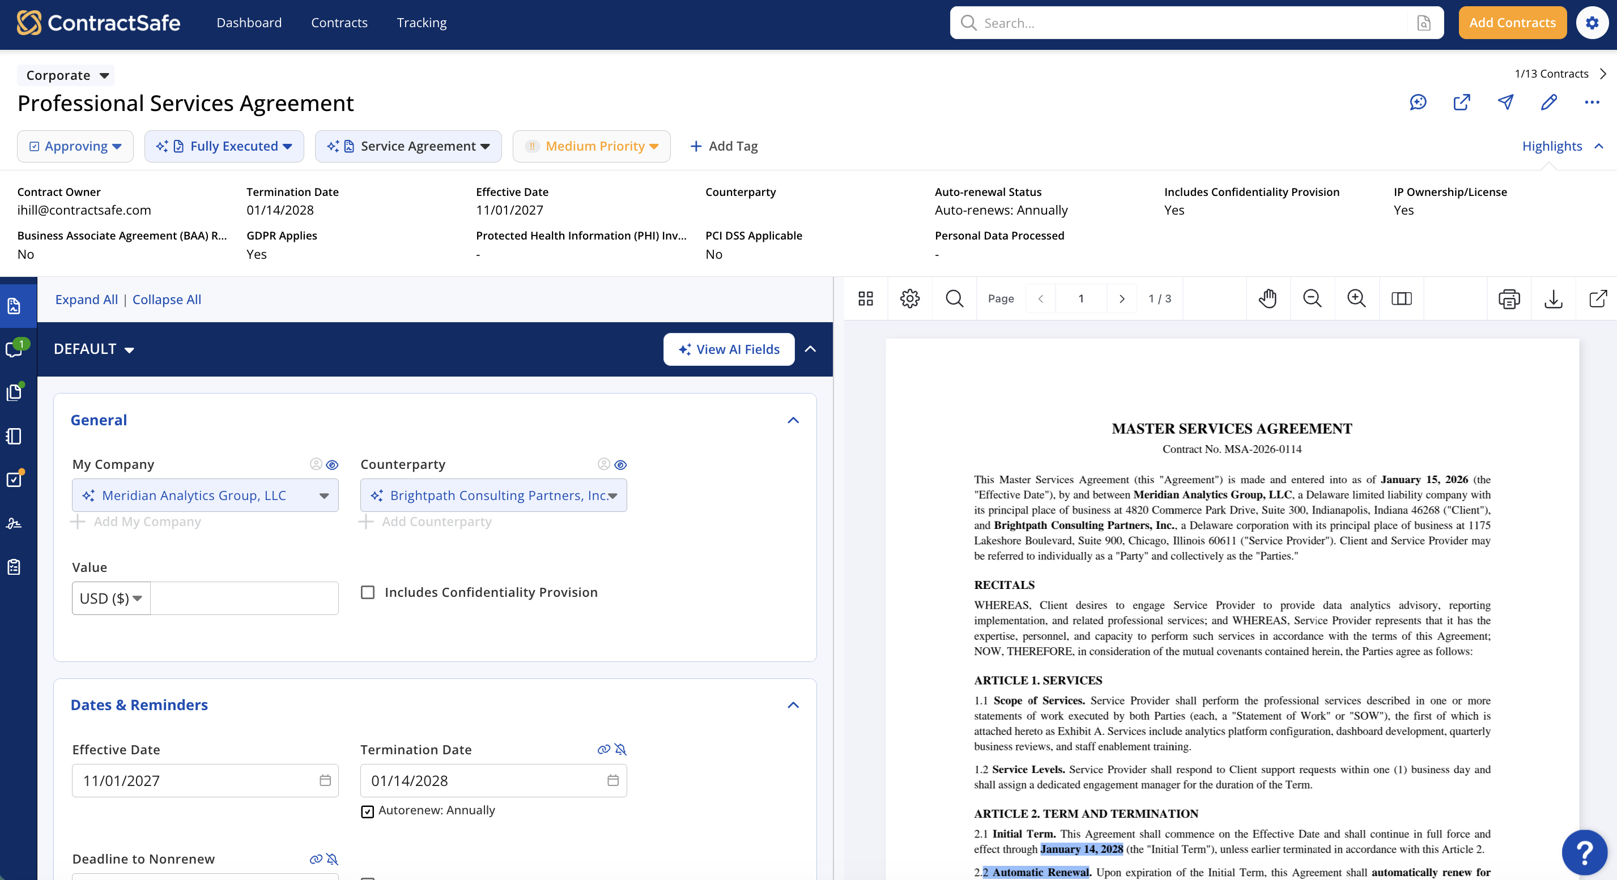Click the Effective Date field
Screen dimensions: 1617x880
(205, 781)
